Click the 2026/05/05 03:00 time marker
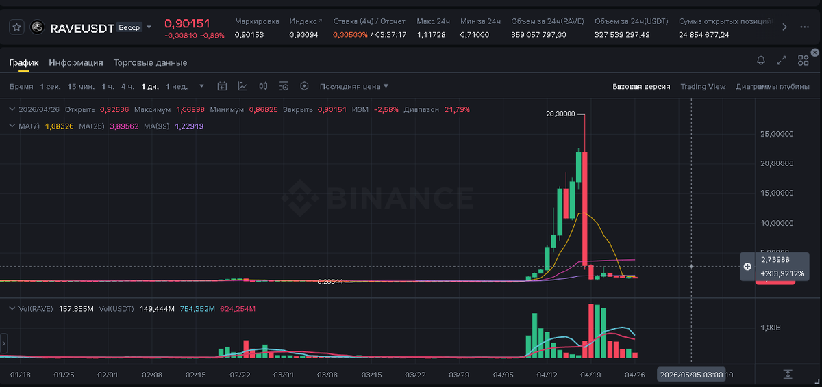The height and width of the screenshot is (387, 822). 691,375
